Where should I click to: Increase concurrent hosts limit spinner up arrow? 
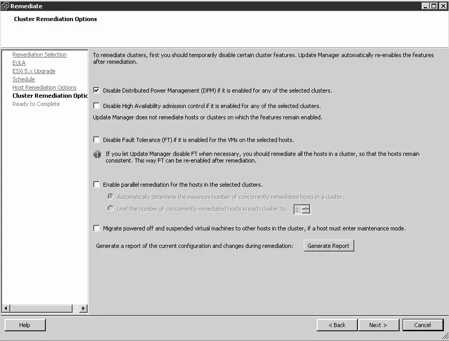coord(306,207)
